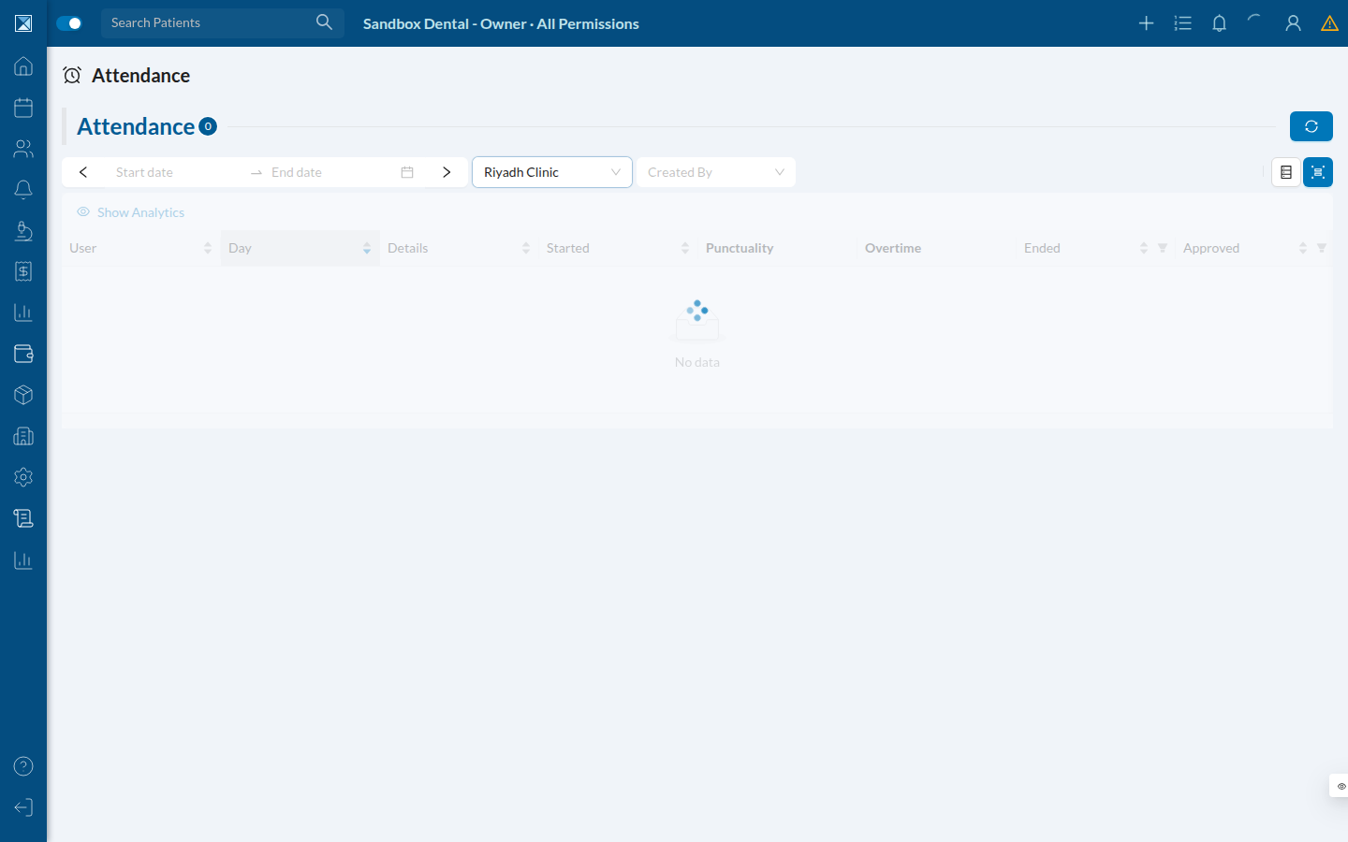The image size is (1348, 842).
Task: Click the blue refresh button
Action: click(x=1311, y=126)
